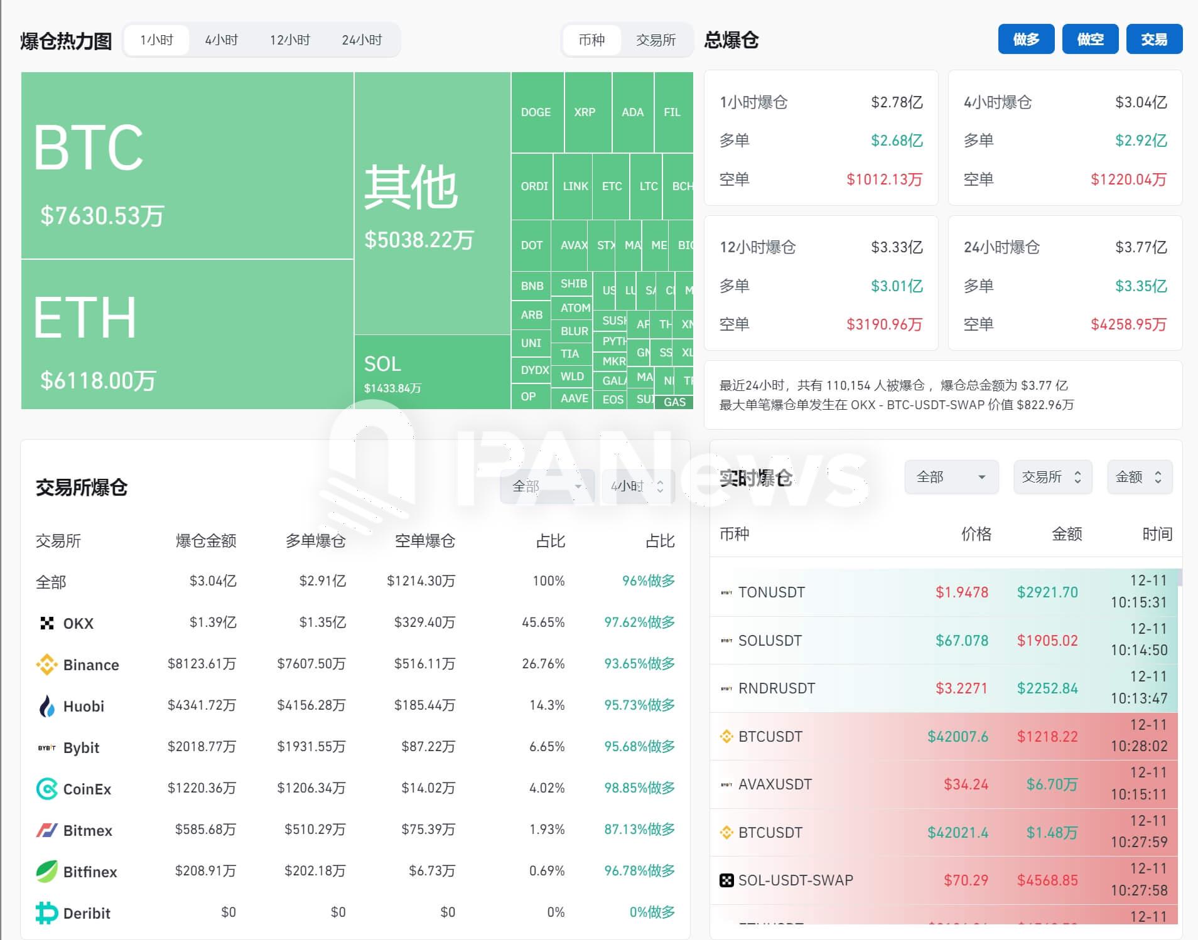Click exchange icon beside SOLUSDT row
This screenshot has height=940, width=1198.
coord(726,641)
